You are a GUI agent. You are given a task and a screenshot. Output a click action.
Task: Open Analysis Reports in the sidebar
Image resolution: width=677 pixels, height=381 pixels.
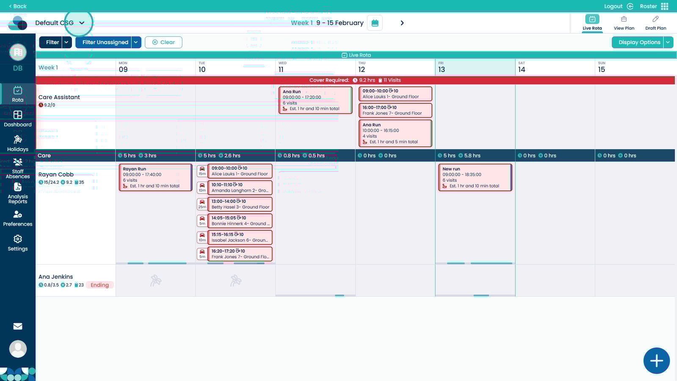[18, 193]
